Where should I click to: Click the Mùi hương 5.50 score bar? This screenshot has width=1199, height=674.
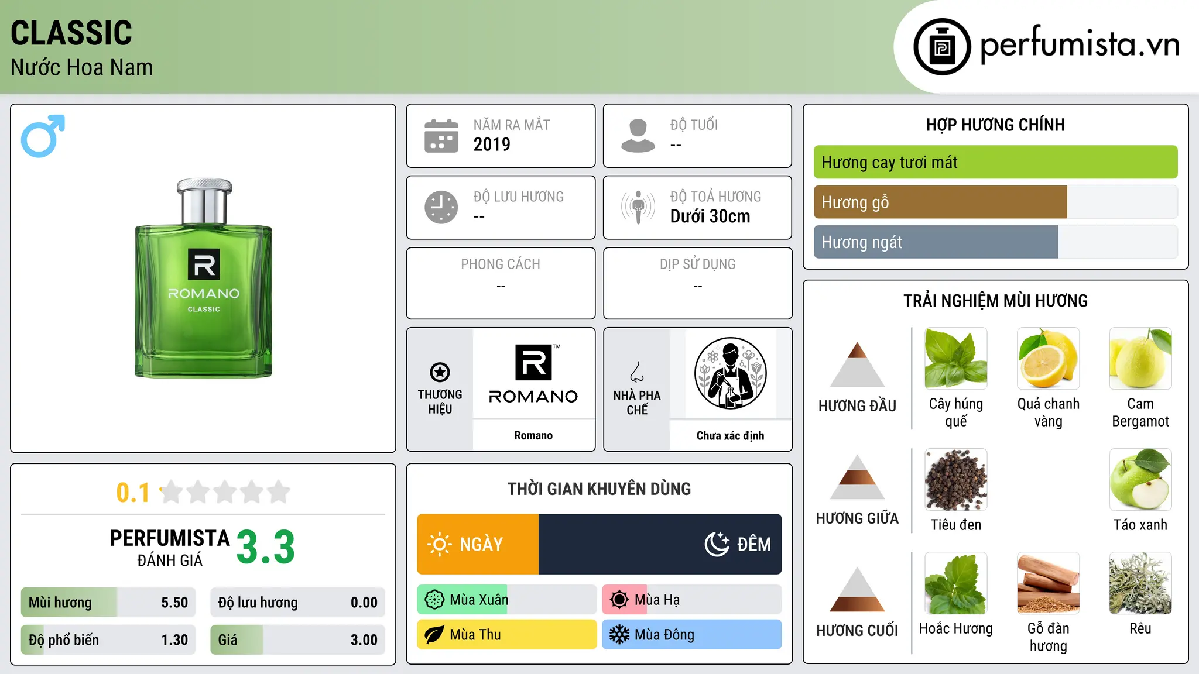coord(108,603)
